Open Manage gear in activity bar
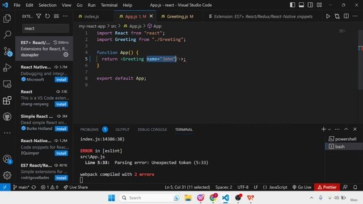 click(x=7, y=175)
